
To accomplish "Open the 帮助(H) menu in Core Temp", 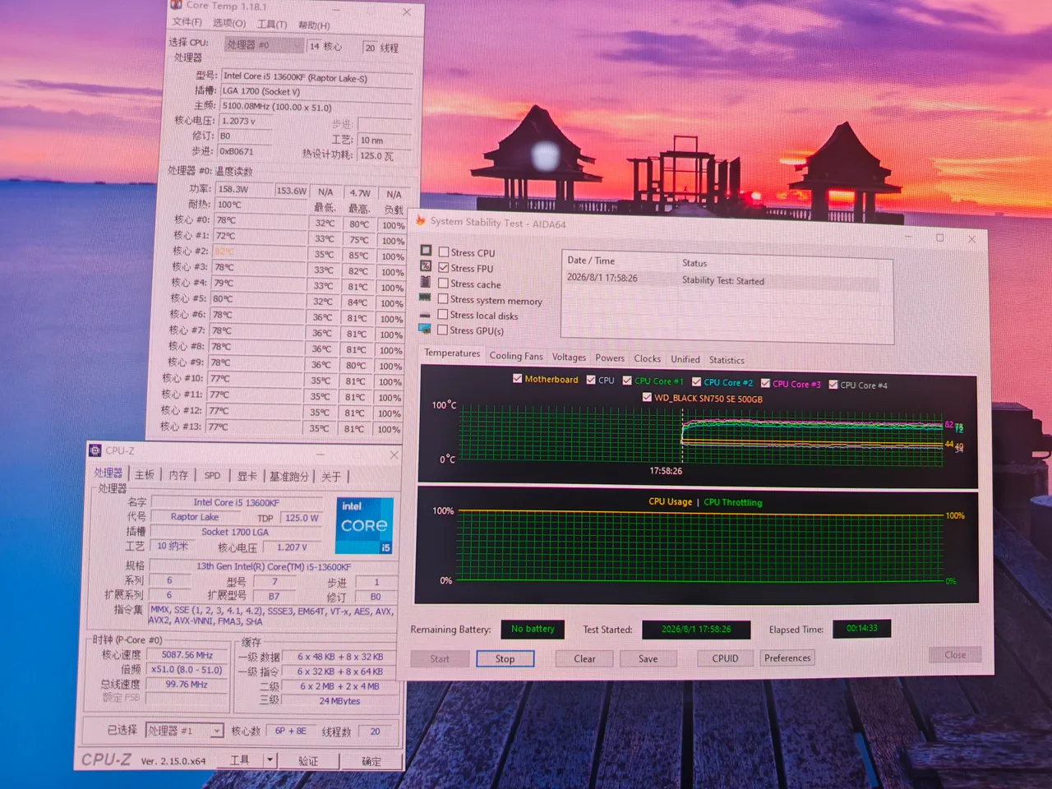I will tap(314, 25).
